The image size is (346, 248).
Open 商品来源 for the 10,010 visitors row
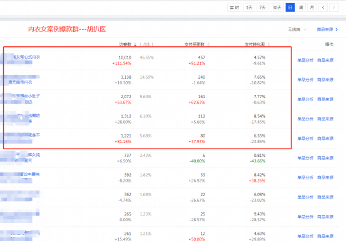(x=325, y=60)
